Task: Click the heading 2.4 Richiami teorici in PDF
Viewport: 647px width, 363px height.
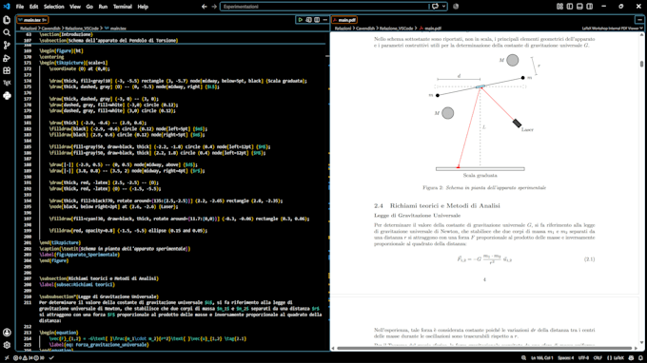Action: 437,205
